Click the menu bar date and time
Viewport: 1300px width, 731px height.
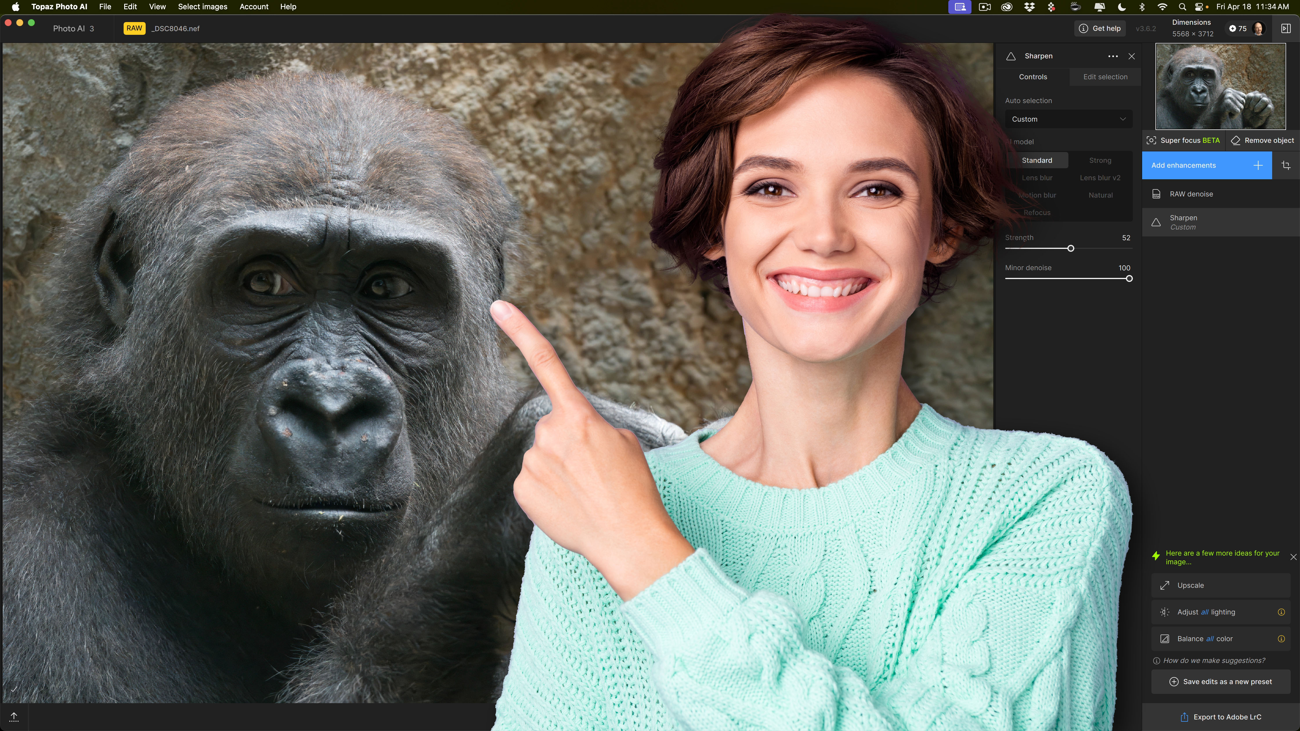(x=1252, y=7)
